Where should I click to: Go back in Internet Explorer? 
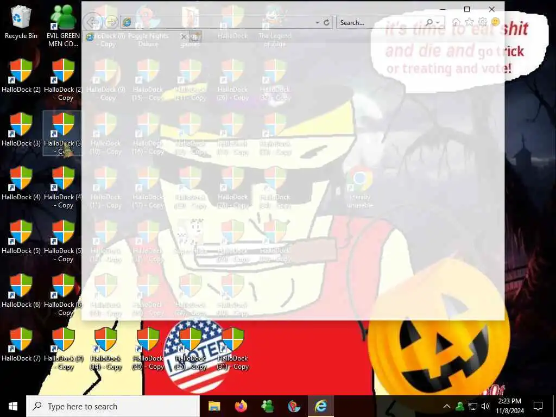coord(93,22)
